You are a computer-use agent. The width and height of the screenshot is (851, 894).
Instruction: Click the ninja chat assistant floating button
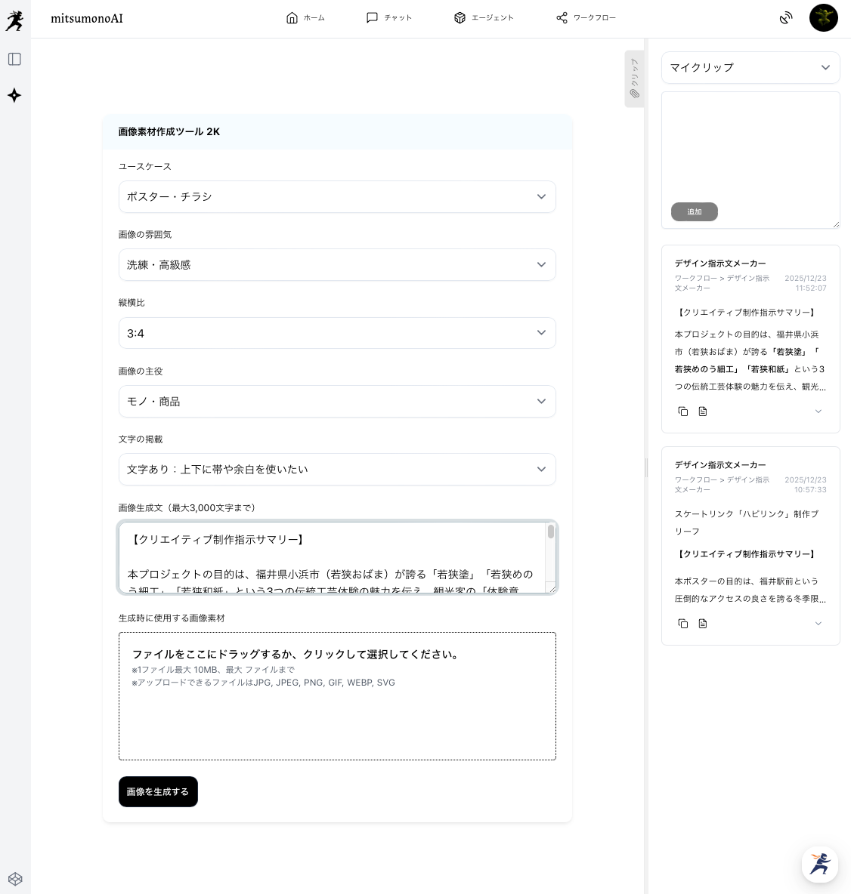(819, 864)
